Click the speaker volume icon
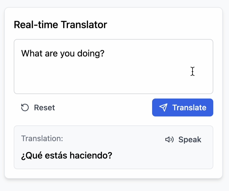 click(169, 139)
